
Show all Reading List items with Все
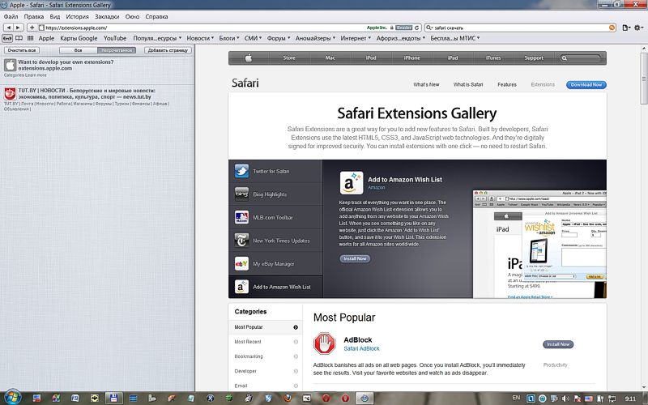78,50
